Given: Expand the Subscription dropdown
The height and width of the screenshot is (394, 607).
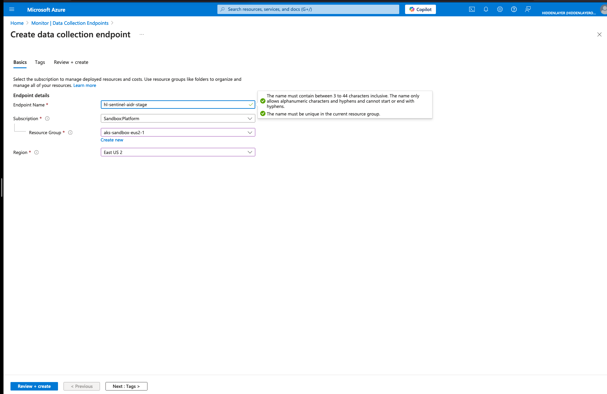Looking at the screenshot, I should pyautogui.click(x=178, y=118).
